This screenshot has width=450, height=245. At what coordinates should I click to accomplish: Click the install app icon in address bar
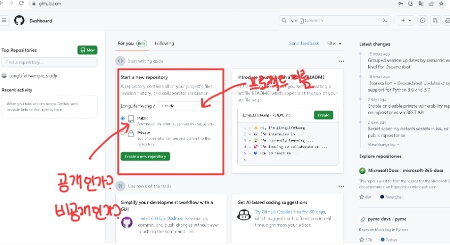click(410, 3)
